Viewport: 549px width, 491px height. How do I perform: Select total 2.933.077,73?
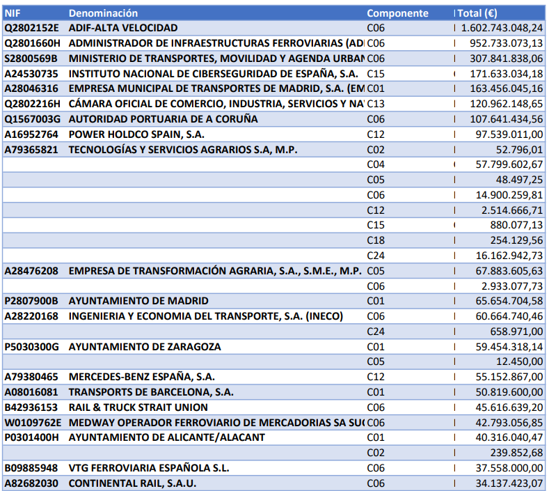(x=512, y=286)
